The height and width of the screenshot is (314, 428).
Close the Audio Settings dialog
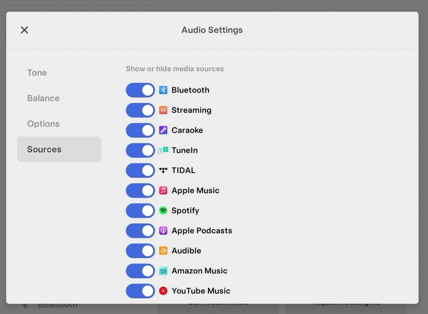(24, 30)
